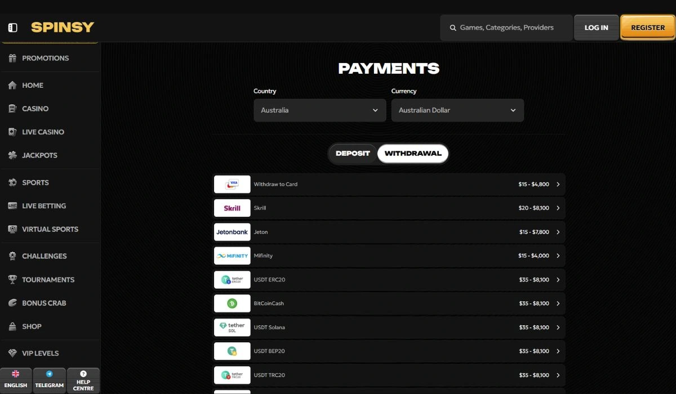This screenshot has width=676, height=394.
Task: Click the Promotions gift icon
Action: [12, 58]
